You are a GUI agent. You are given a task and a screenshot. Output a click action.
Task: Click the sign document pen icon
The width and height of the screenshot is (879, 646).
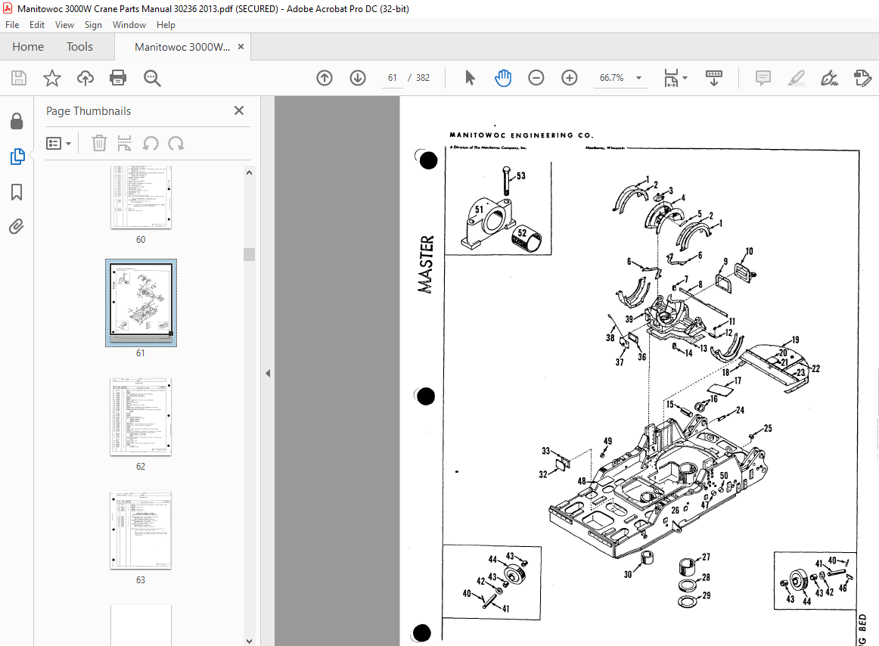[x=829, y=78]
